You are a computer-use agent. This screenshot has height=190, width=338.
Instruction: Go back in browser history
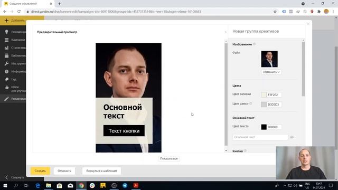(x=5, y=12)
